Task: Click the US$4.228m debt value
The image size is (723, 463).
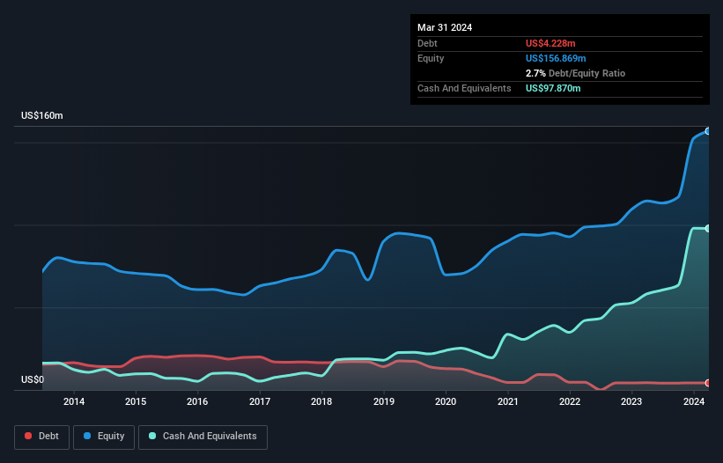Action: pyautogui.click(x=550, y=43)
